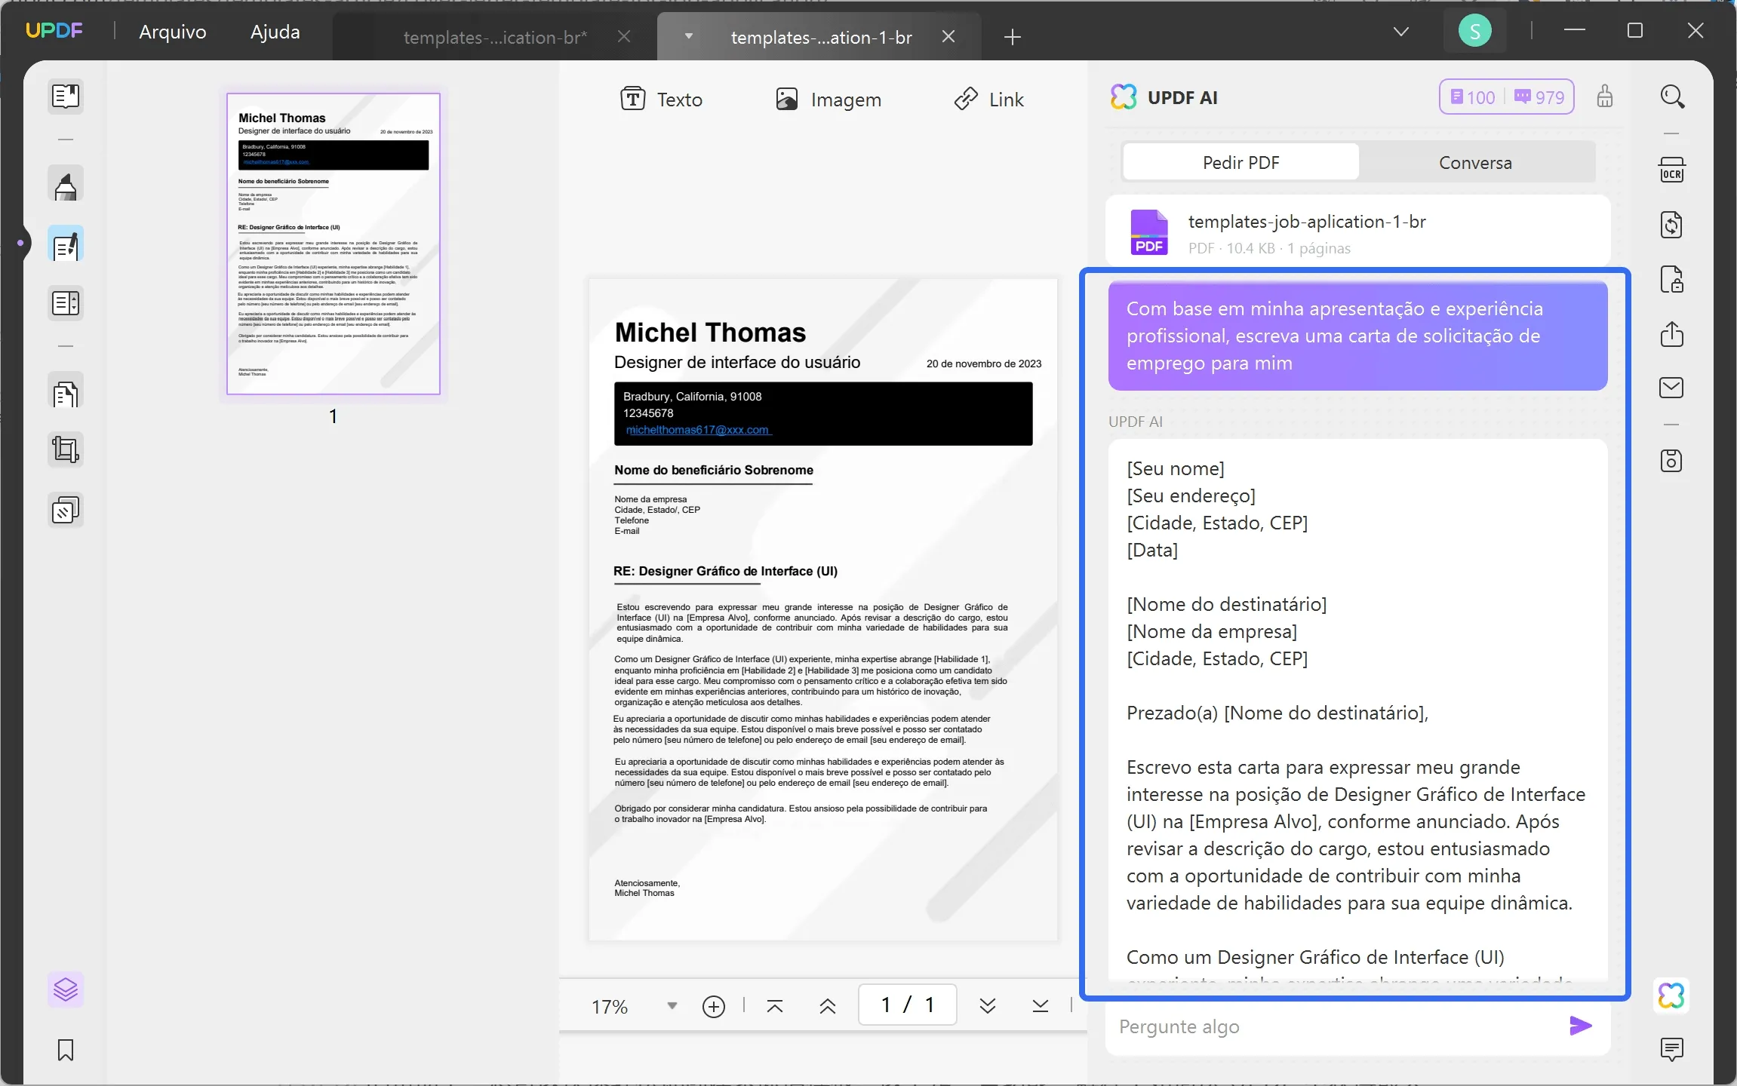The width and height of the screenshot is (1737, 1086).
Task: Add a Link to the page
Action: pos(989,100)
